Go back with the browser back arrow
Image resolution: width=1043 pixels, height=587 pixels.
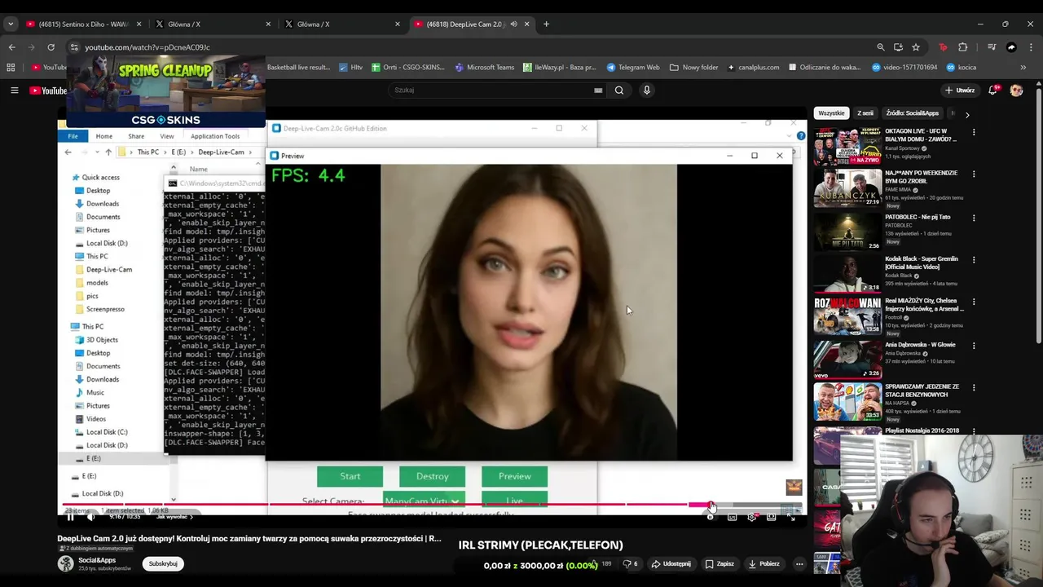tap(11, 47)
